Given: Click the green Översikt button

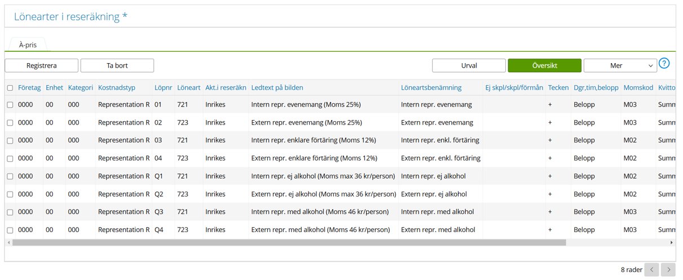Looking at the screenshot, I should [x=544, y=65].
